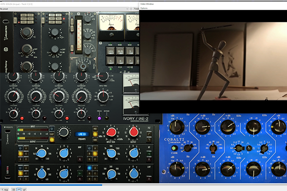Click the Gold4 compressor ATTACK knob

(x=88, y=18)
